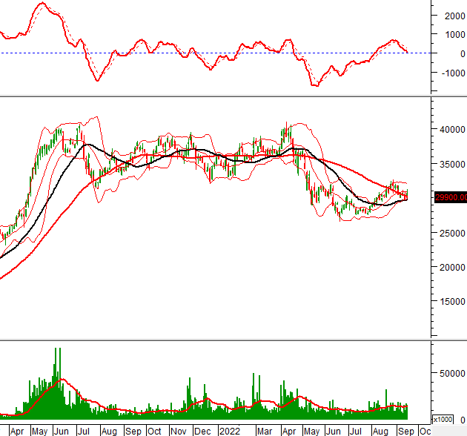Click the x1000 volume multiplier box
The width and height of the screenshot is (467, 436).
[443, 419]
